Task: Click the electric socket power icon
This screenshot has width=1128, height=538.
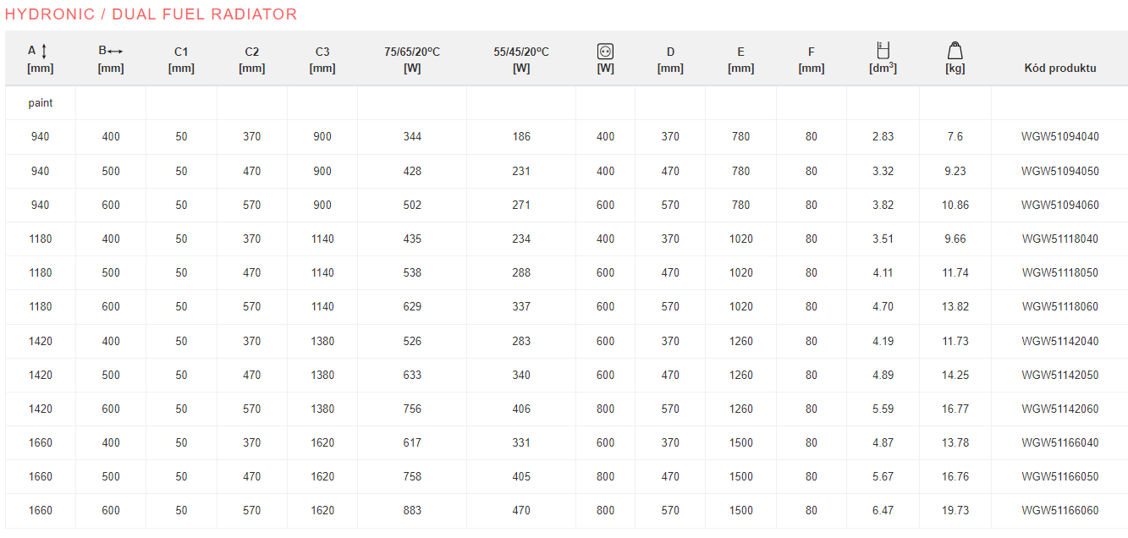Action: tap(605, 52)
